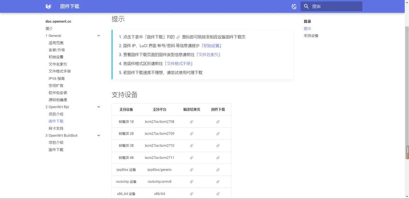Open 固件下载 link icon for ipq40xx 设备
This screenshot has height=199, width=409.
218,170
